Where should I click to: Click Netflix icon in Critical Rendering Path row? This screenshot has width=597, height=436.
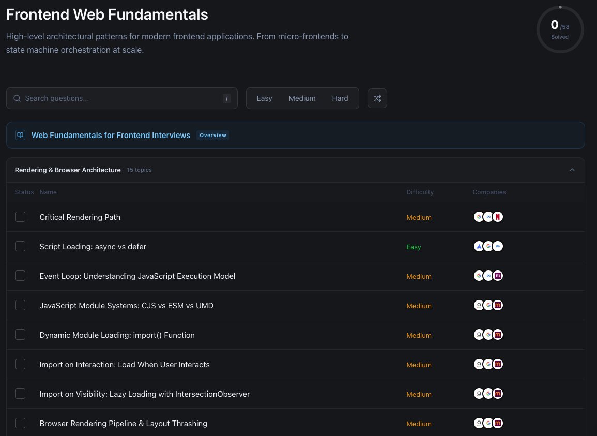[498, 217]
